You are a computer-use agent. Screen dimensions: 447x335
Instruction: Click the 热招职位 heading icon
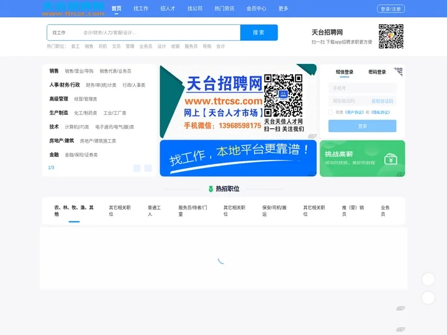point(210,189)
